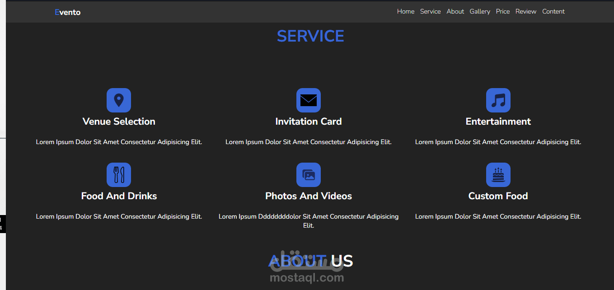
Task: Select Service in the navigation bar
Action: point(430,12)
